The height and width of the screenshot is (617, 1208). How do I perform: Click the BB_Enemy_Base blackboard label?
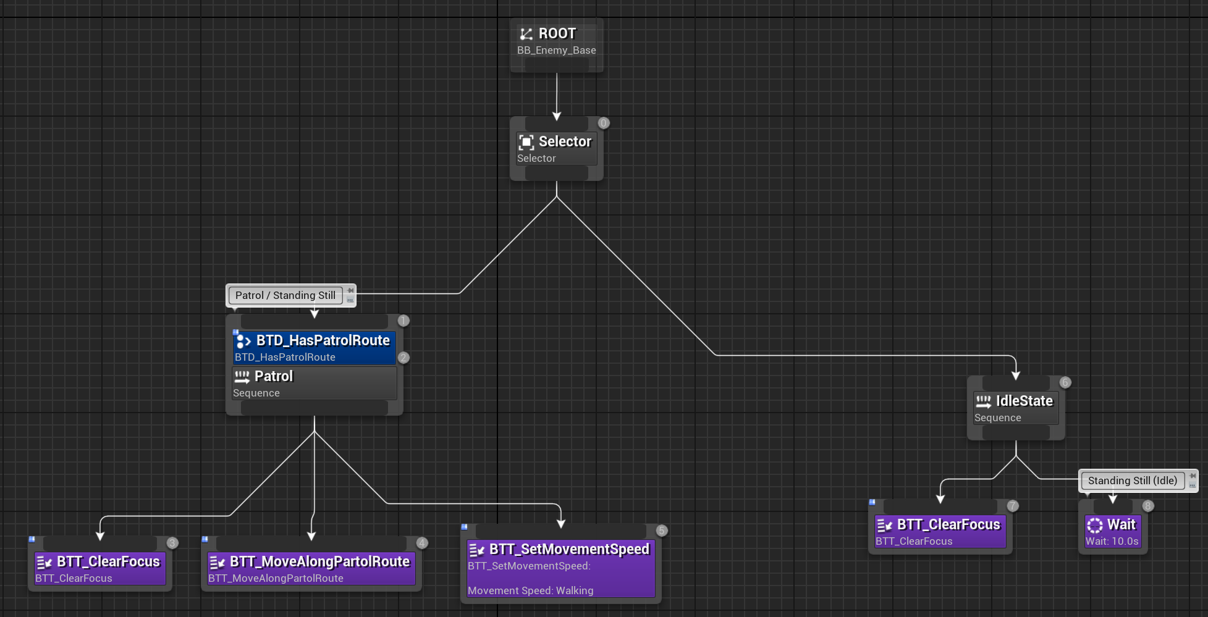[x=557, y=50]
